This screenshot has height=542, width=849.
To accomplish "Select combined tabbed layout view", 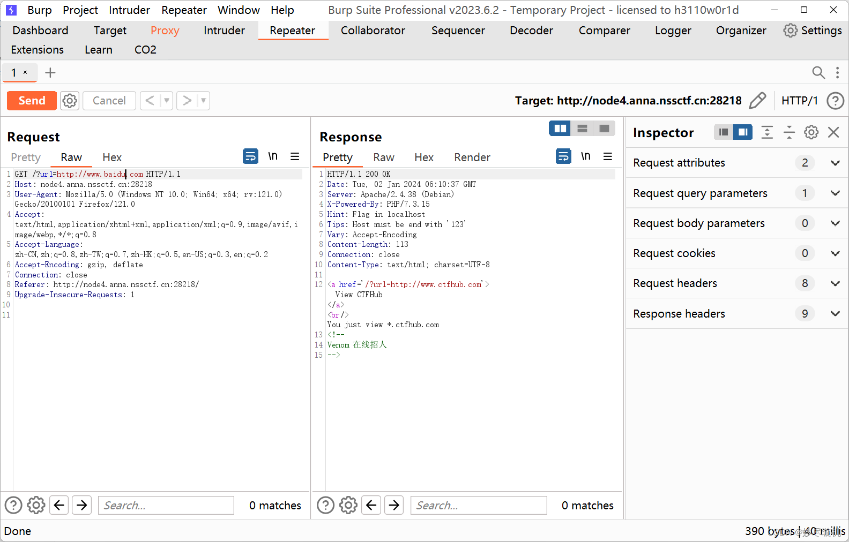I will point(605,129).
